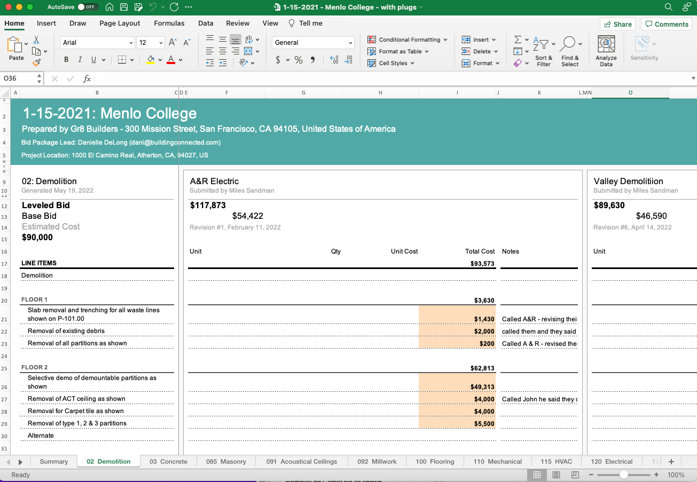Click the Cut scissors icon
Screen dimensions: 697x482
pyautogui.click(x=36, y=40)
